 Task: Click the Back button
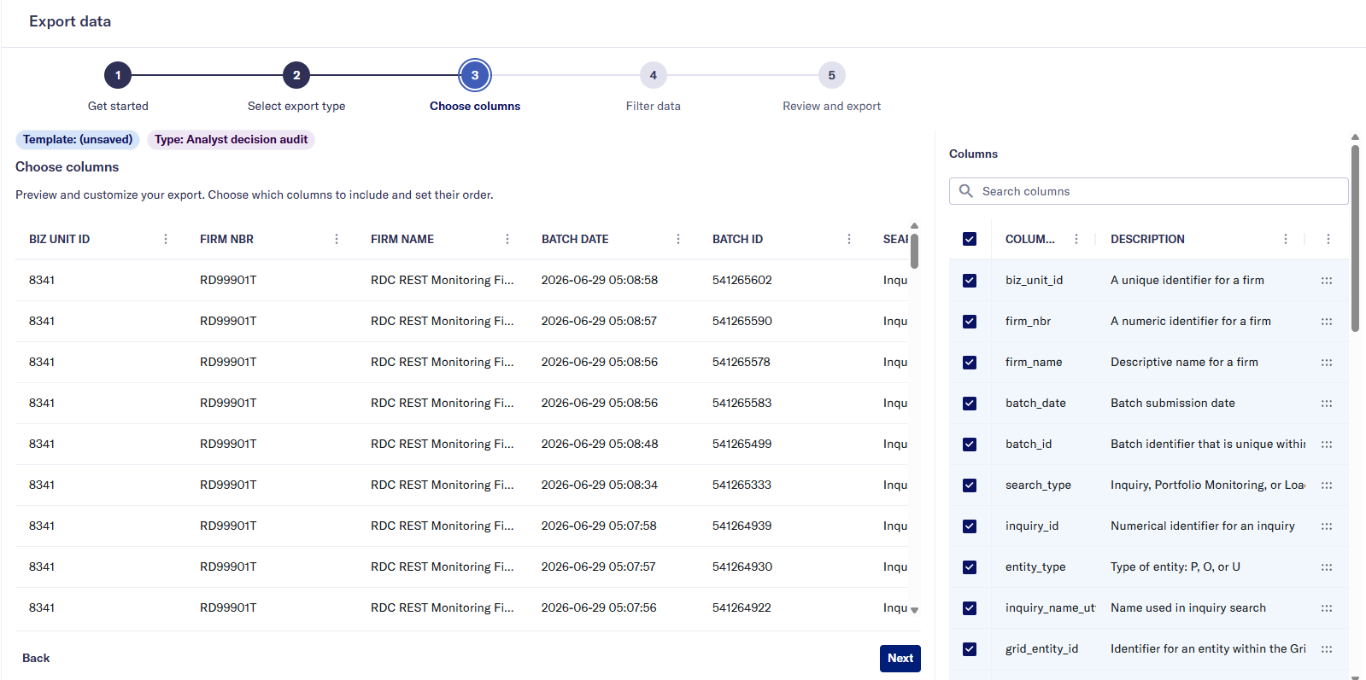[36, 658]
